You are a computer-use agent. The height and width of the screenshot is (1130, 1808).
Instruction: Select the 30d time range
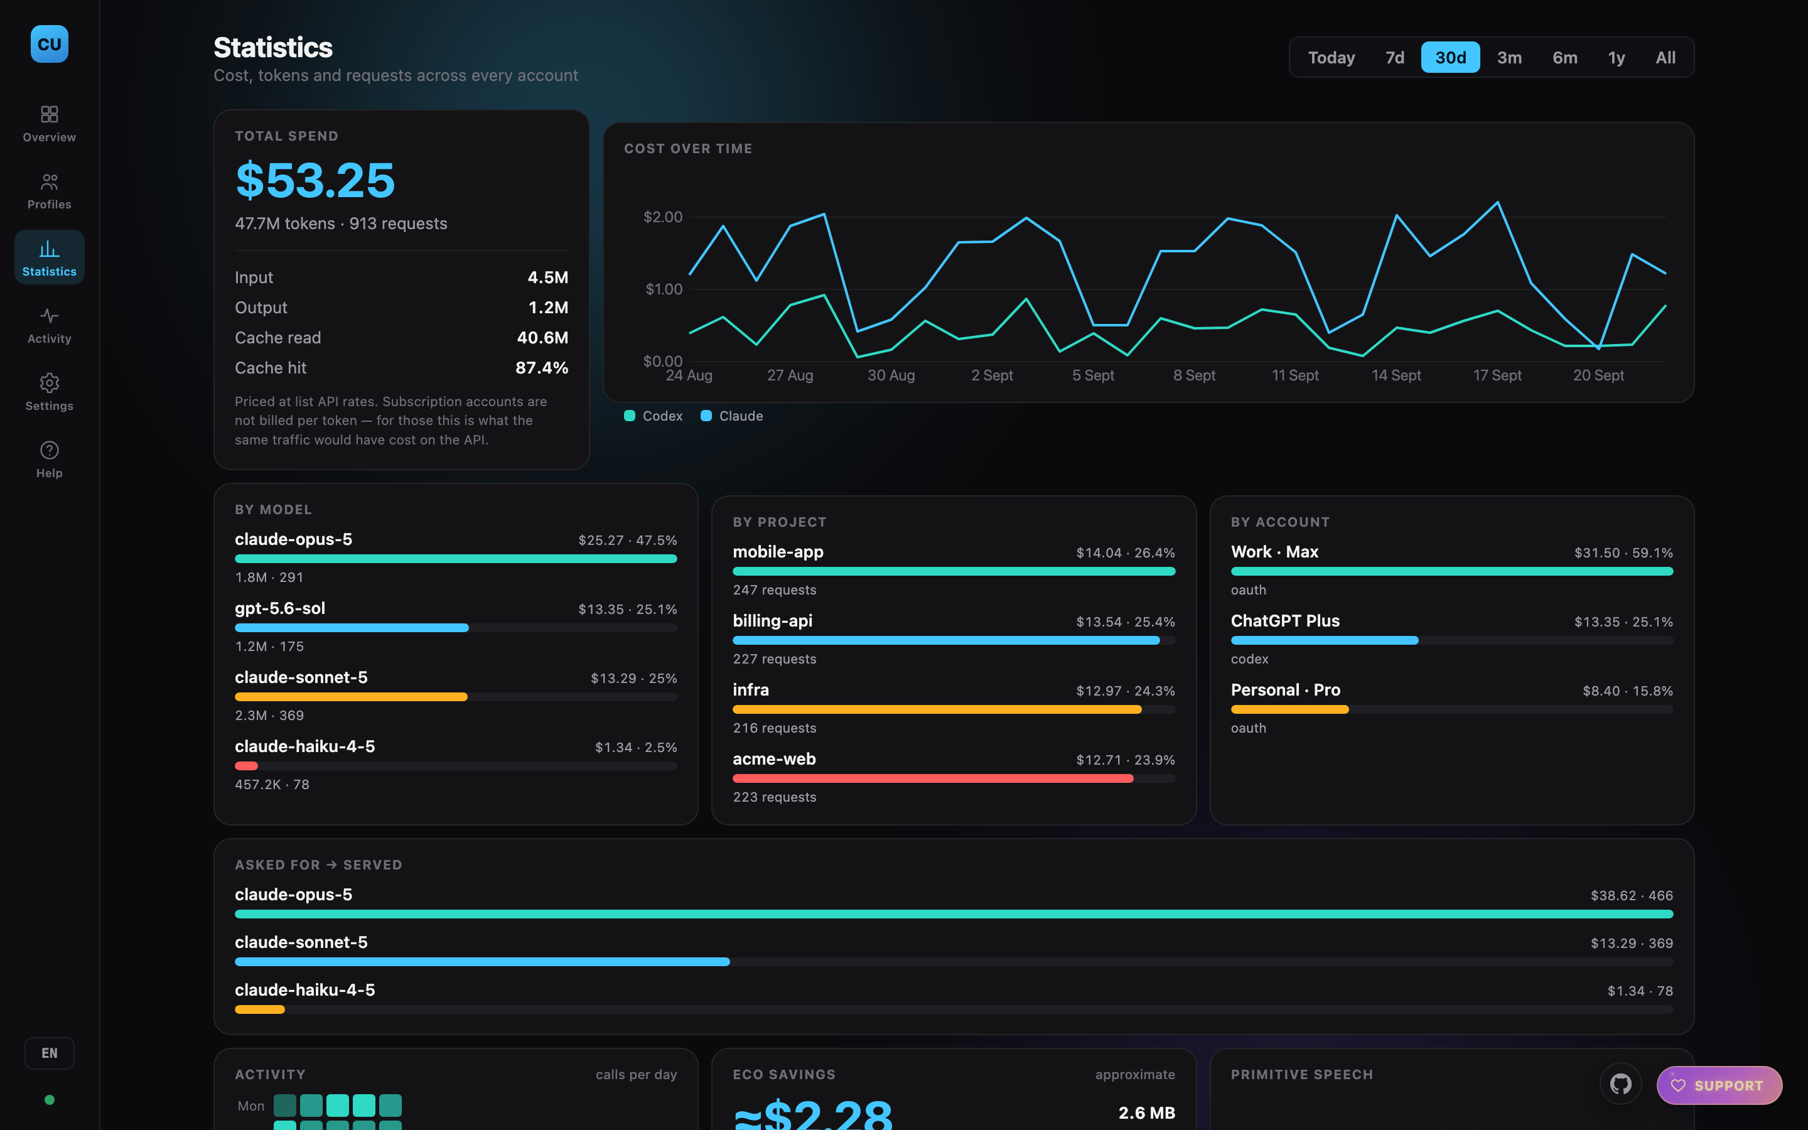point(1450,58)
